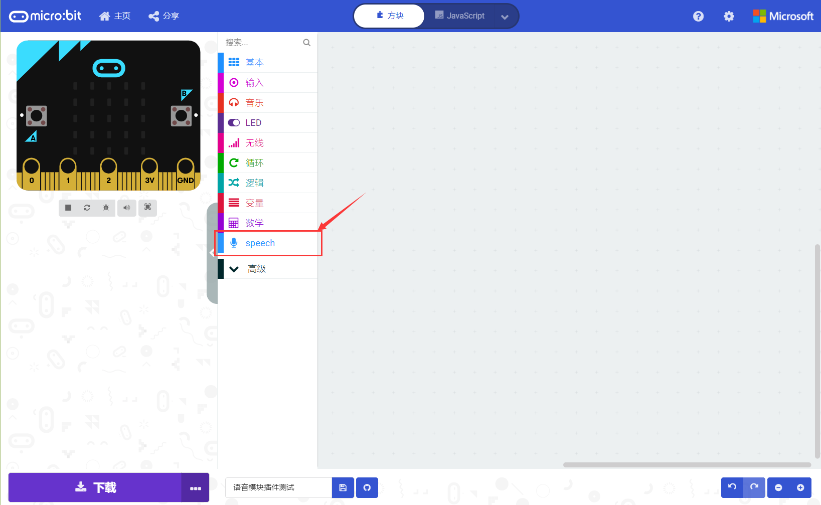Mute the simulator sound
821x505 pixels.
pos(126,208)
